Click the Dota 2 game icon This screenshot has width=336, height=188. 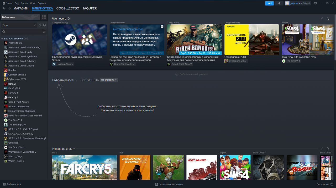tap(6, 84)
